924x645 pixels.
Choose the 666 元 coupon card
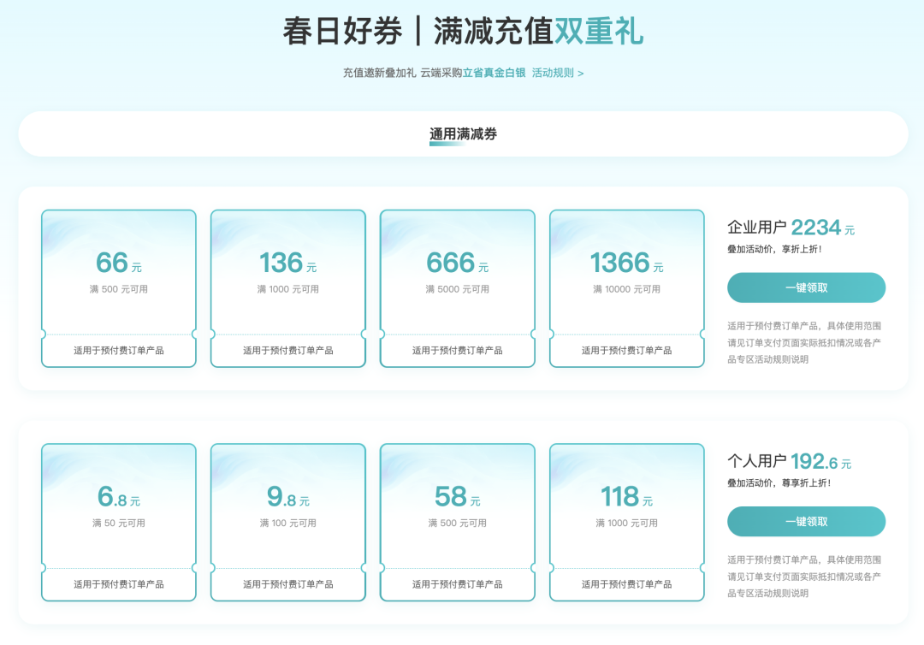coord(457,288)
